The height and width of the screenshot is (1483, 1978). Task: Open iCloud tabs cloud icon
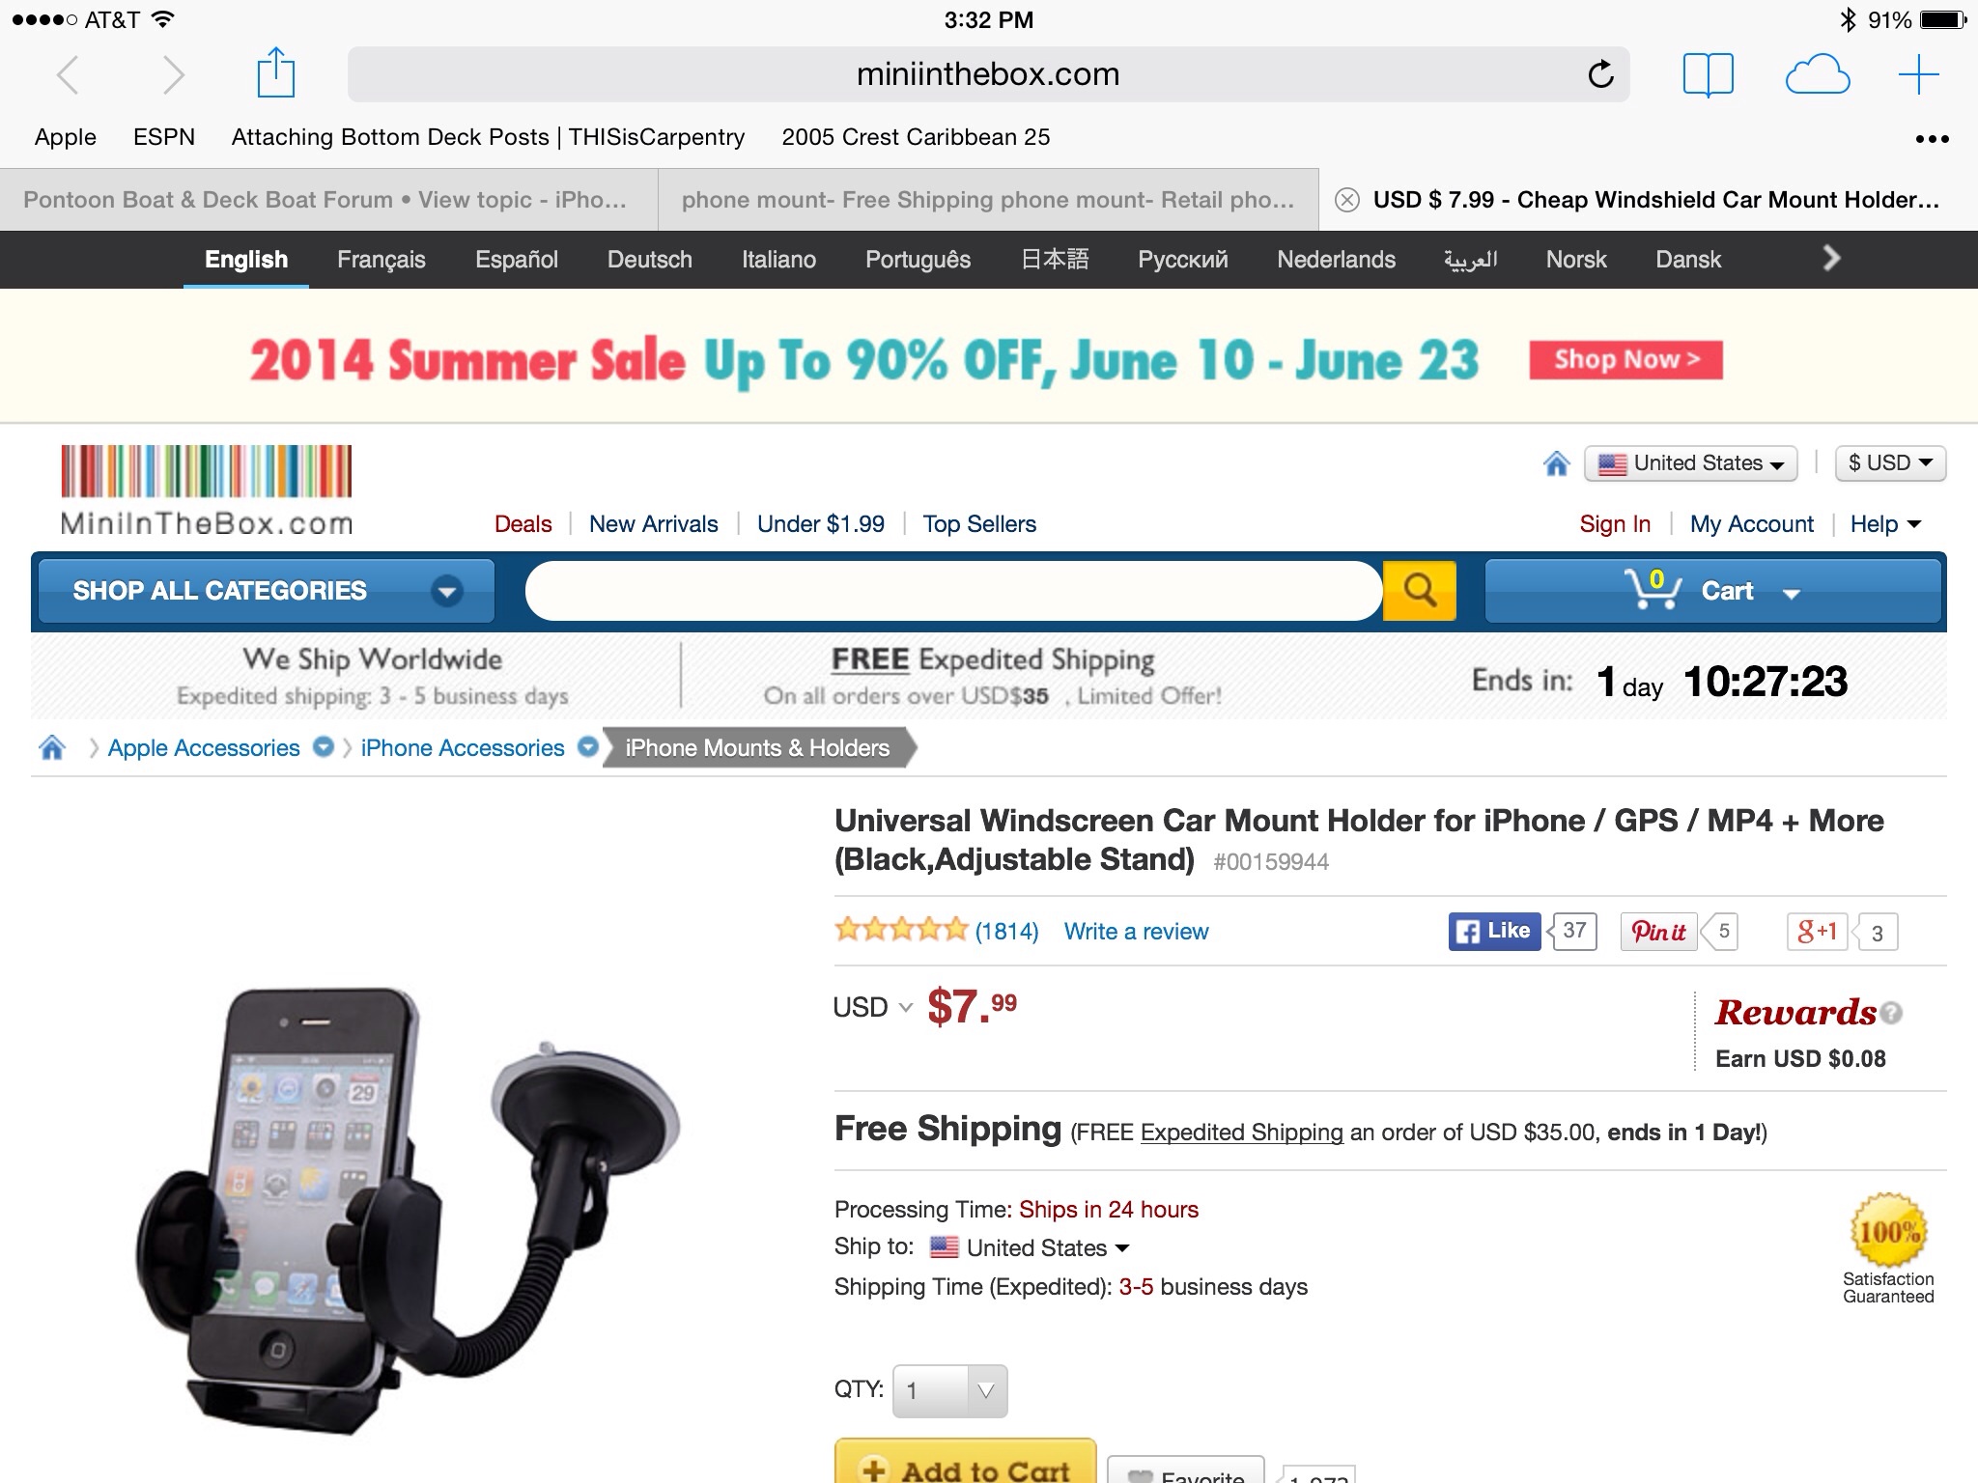1817,74
